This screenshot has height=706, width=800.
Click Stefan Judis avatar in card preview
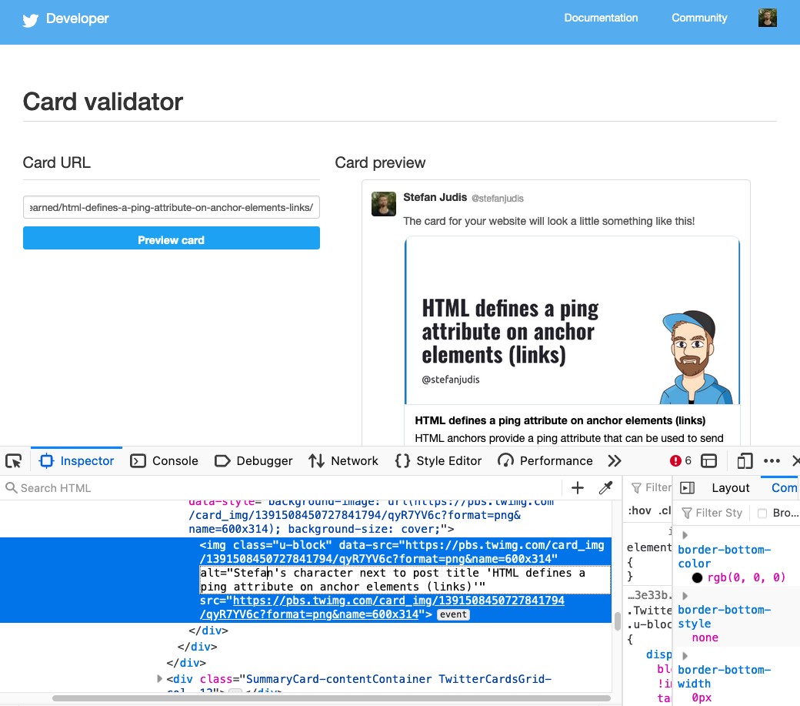click(384, 204)
